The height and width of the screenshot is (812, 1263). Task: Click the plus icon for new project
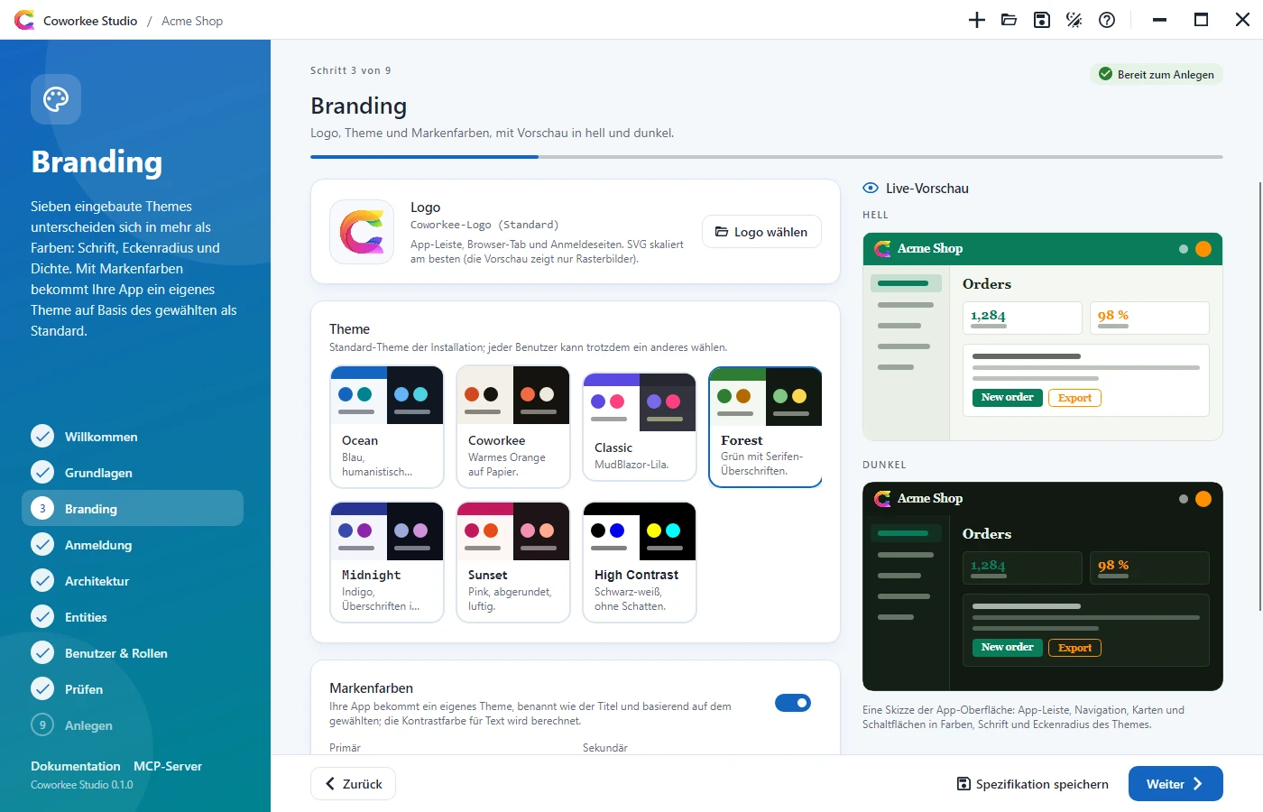pos(977,20)
